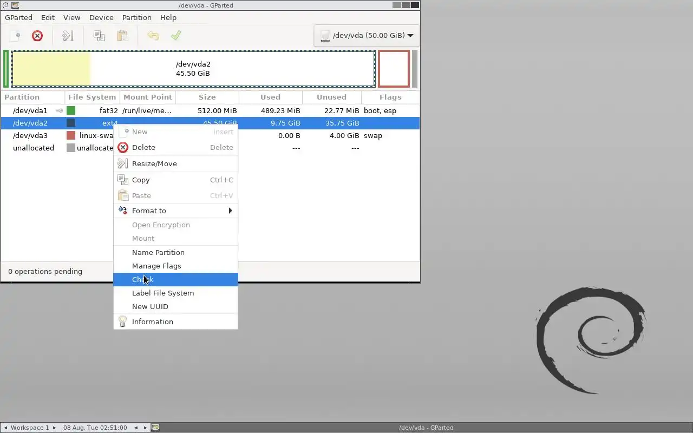The width and height of the screenshot is (693, 433).
Task: Open the Edit menu
Action: [x=48, y=17]
